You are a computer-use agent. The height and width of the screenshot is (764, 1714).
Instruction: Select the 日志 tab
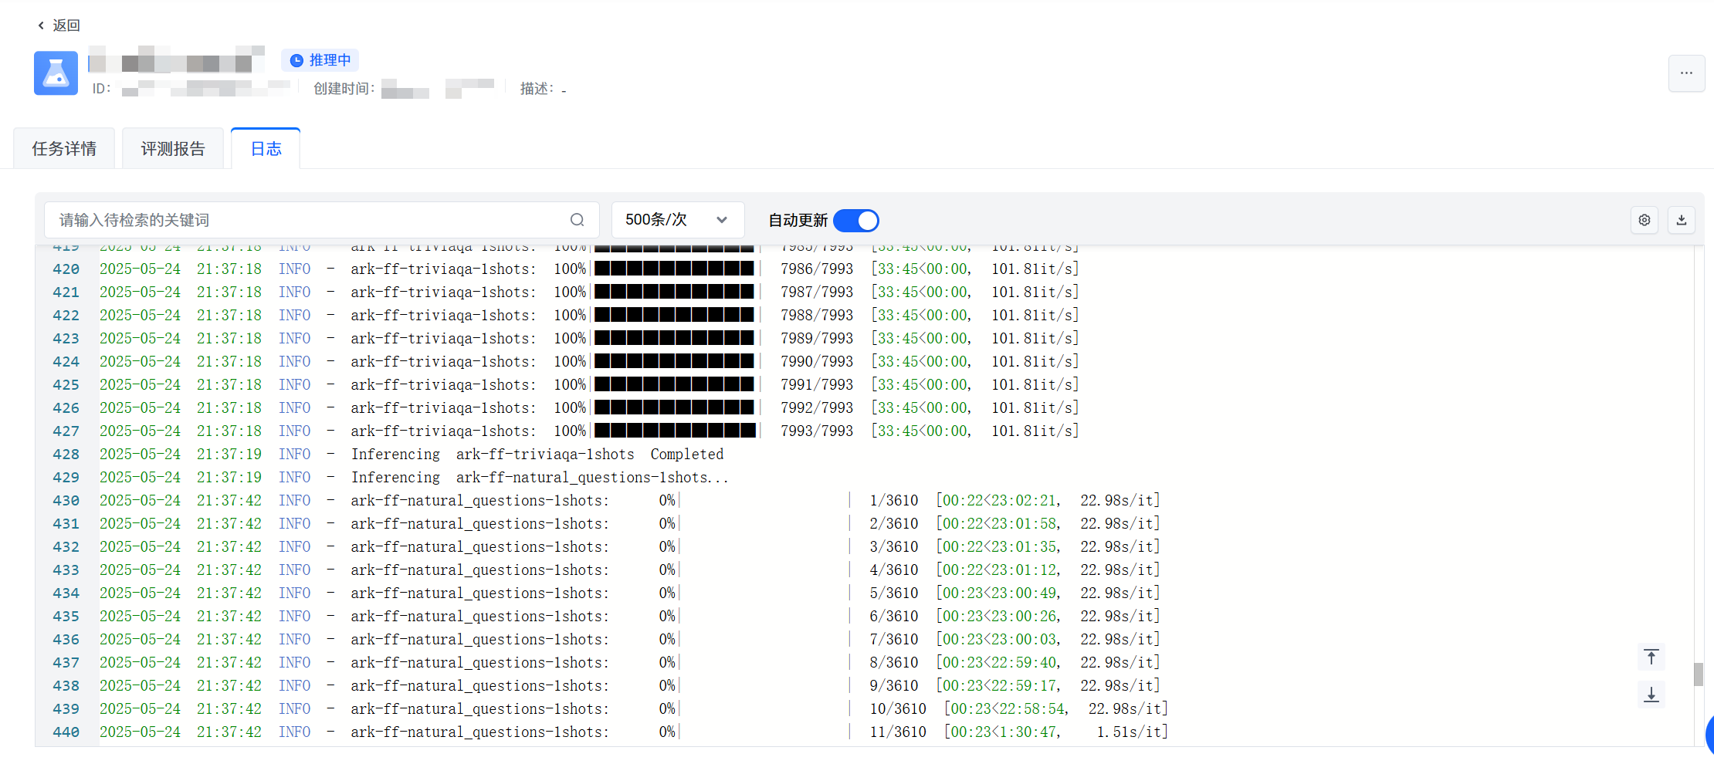click(266, 149)
